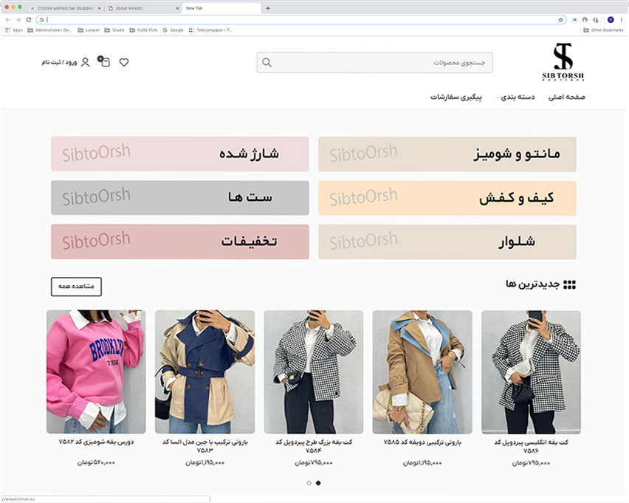This screenshot has height=503, width=629.
Task: Click the مشاهده همه button
Action: [x=76, y=287]
